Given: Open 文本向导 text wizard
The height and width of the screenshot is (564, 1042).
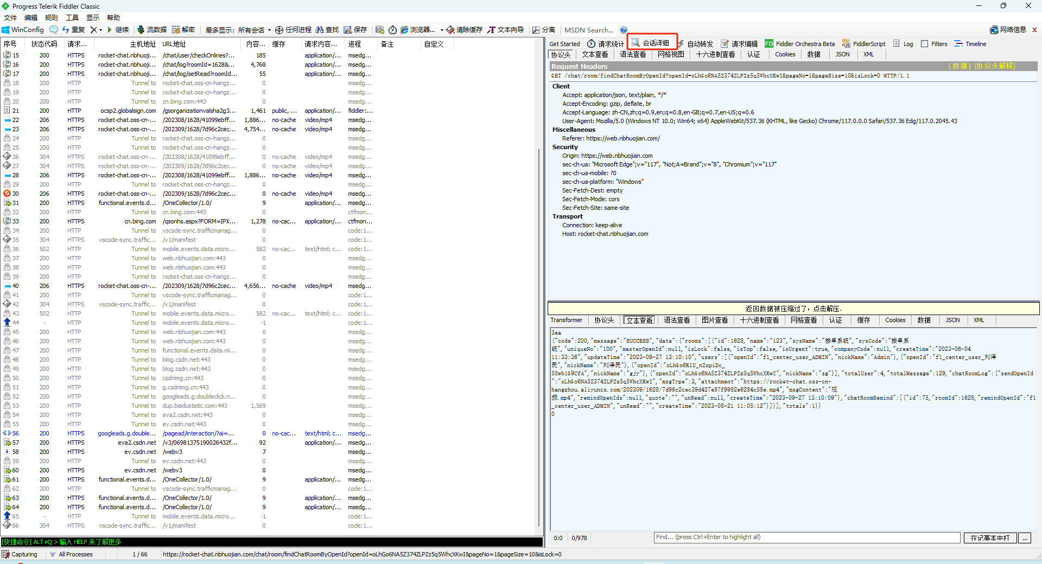Looking at the screenshot, I should tap(506, 30).
